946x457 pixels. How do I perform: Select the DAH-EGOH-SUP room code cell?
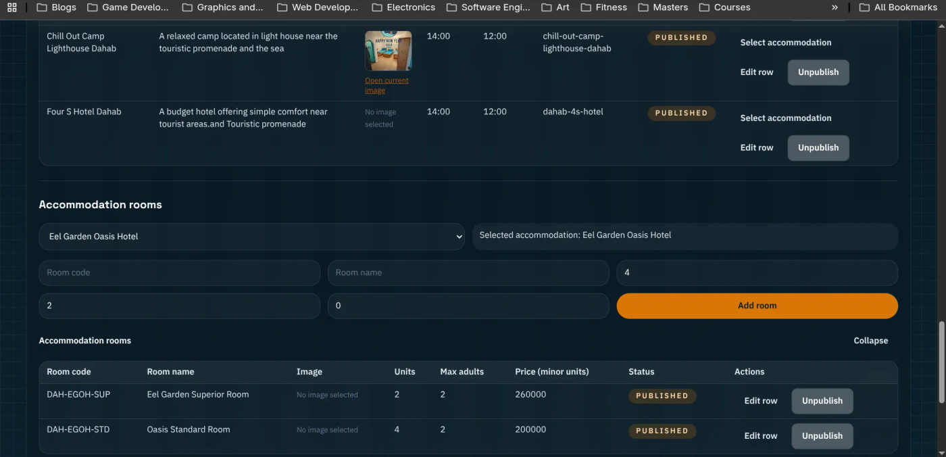(78, 395)
